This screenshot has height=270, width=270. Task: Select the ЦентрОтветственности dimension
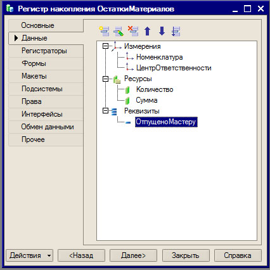(174, 68)
